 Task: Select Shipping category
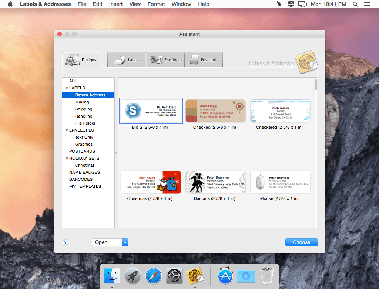click(88, 109)
